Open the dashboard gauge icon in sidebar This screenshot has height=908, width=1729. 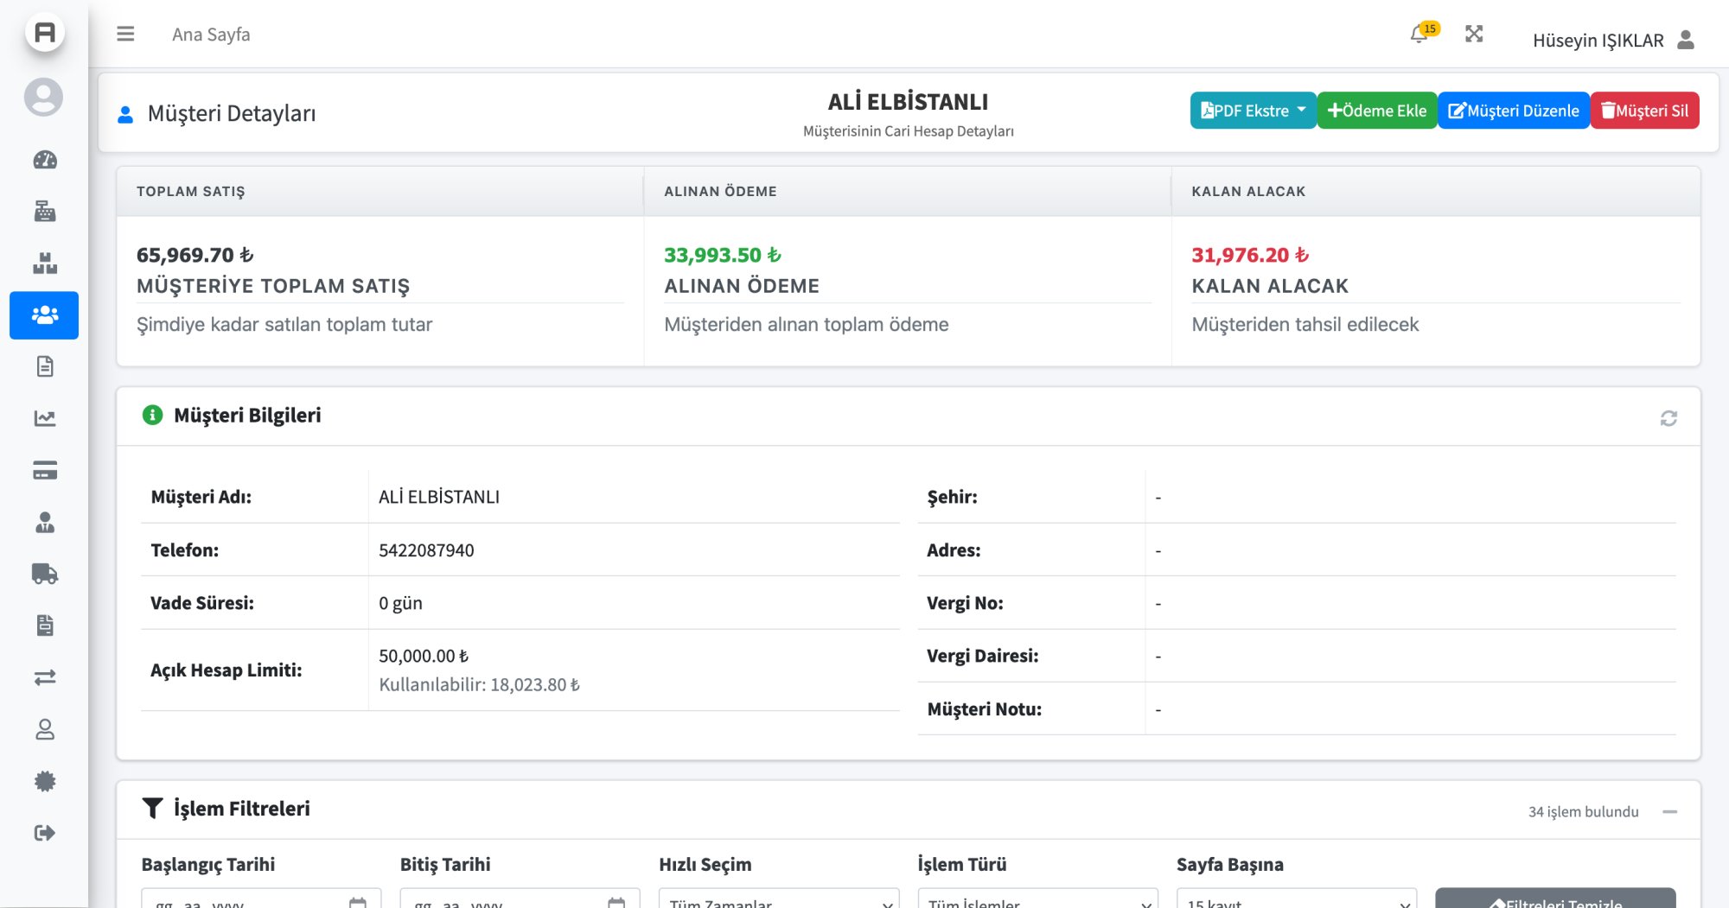45,160
